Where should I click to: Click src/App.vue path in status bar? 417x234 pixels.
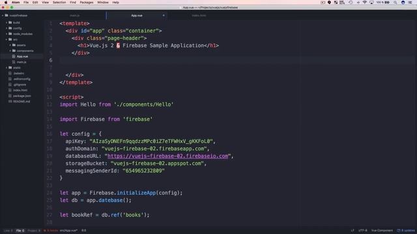[68, 231]
